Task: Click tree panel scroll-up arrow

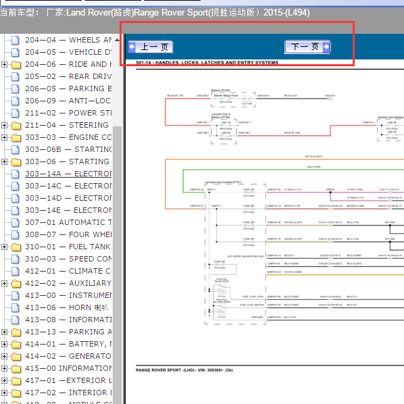Action: point(117,40)
